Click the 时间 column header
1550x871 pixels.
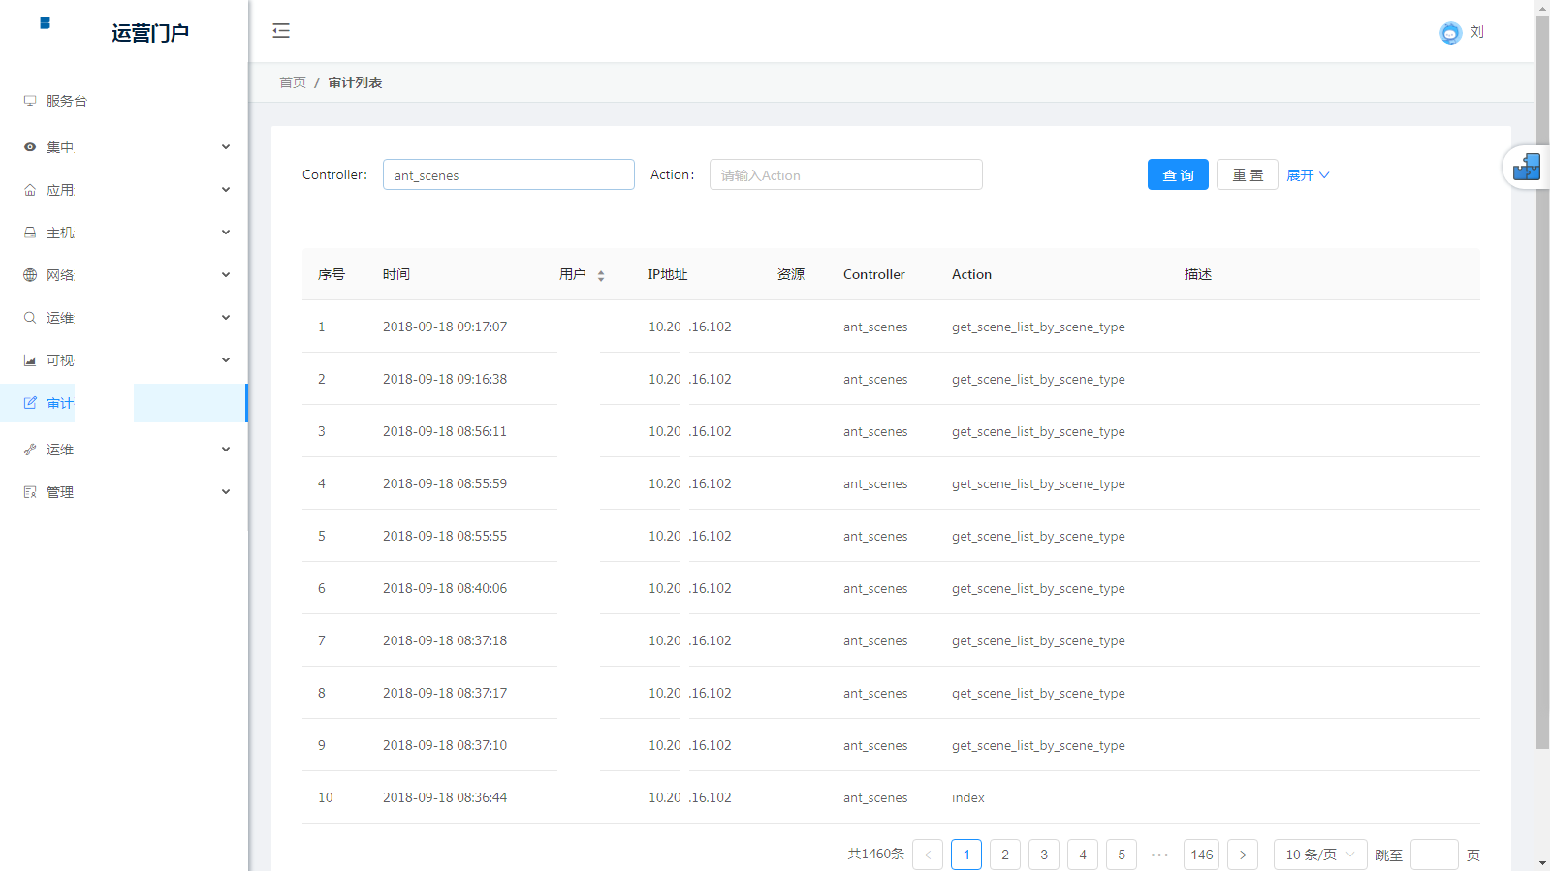click(x=396, y=274)
